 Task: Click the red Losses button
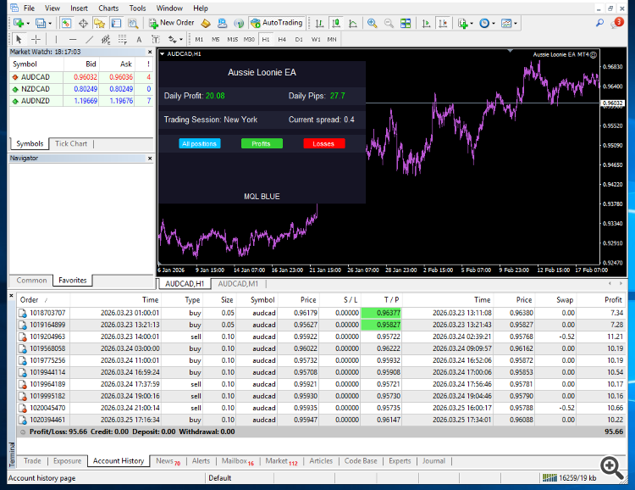(x=324, y=143)
